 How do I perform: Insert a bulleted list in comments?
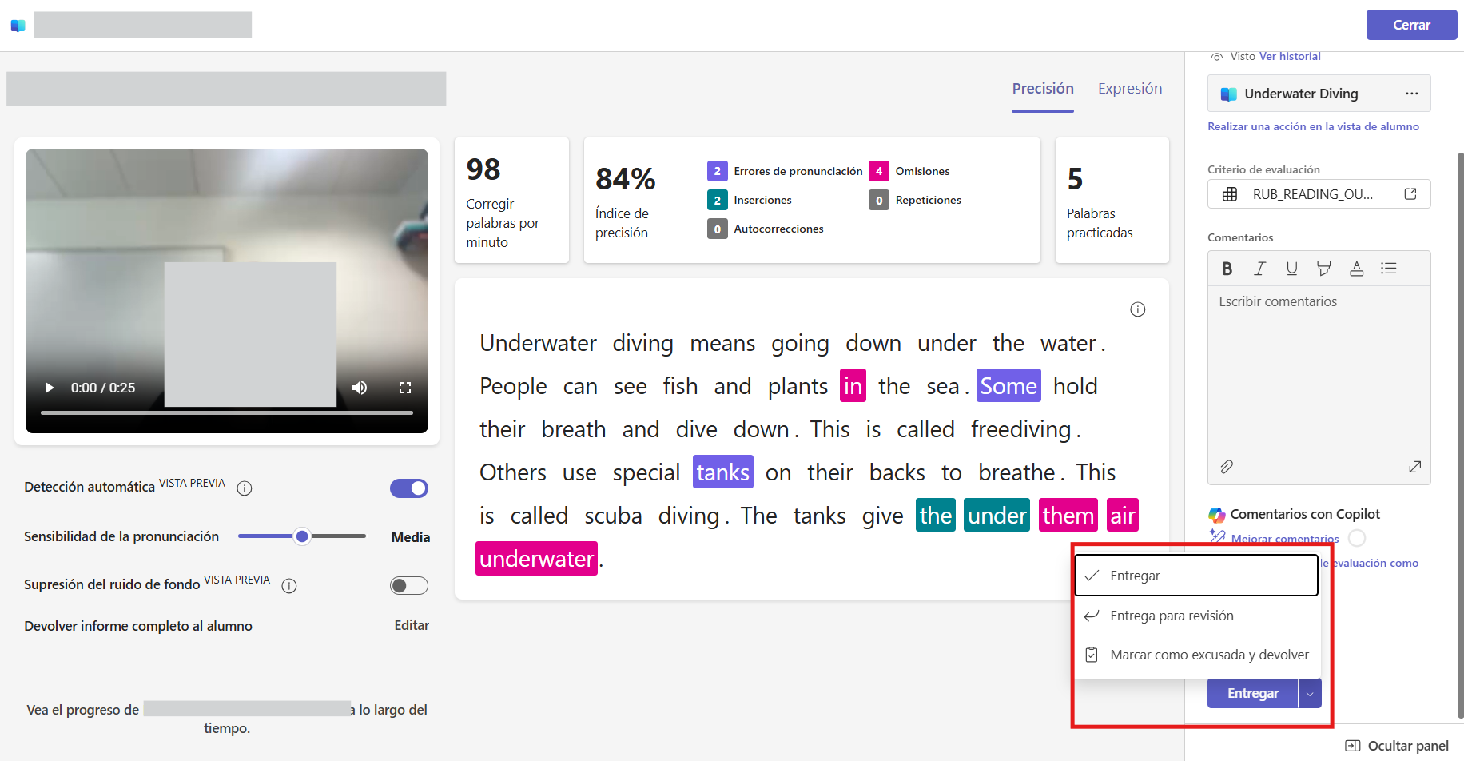1389,269
